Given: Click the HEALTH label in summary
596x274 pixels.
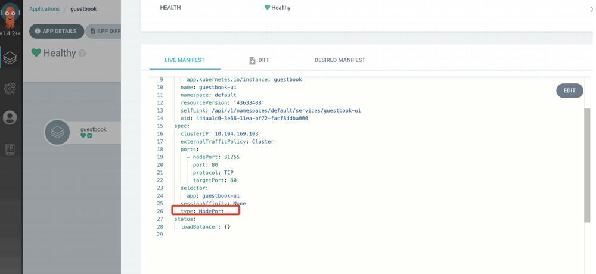Looking at the screenshot, I should [170, 8].
